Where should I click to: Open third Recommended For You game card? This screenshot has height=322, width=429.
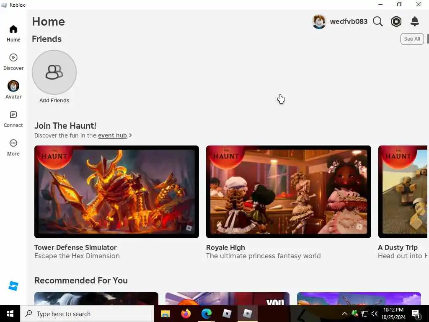(359, 299)
